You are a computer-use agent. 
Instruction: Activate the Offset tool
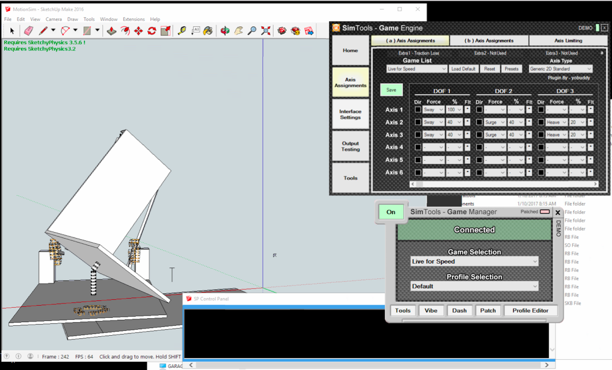click(x=125, y=31)
